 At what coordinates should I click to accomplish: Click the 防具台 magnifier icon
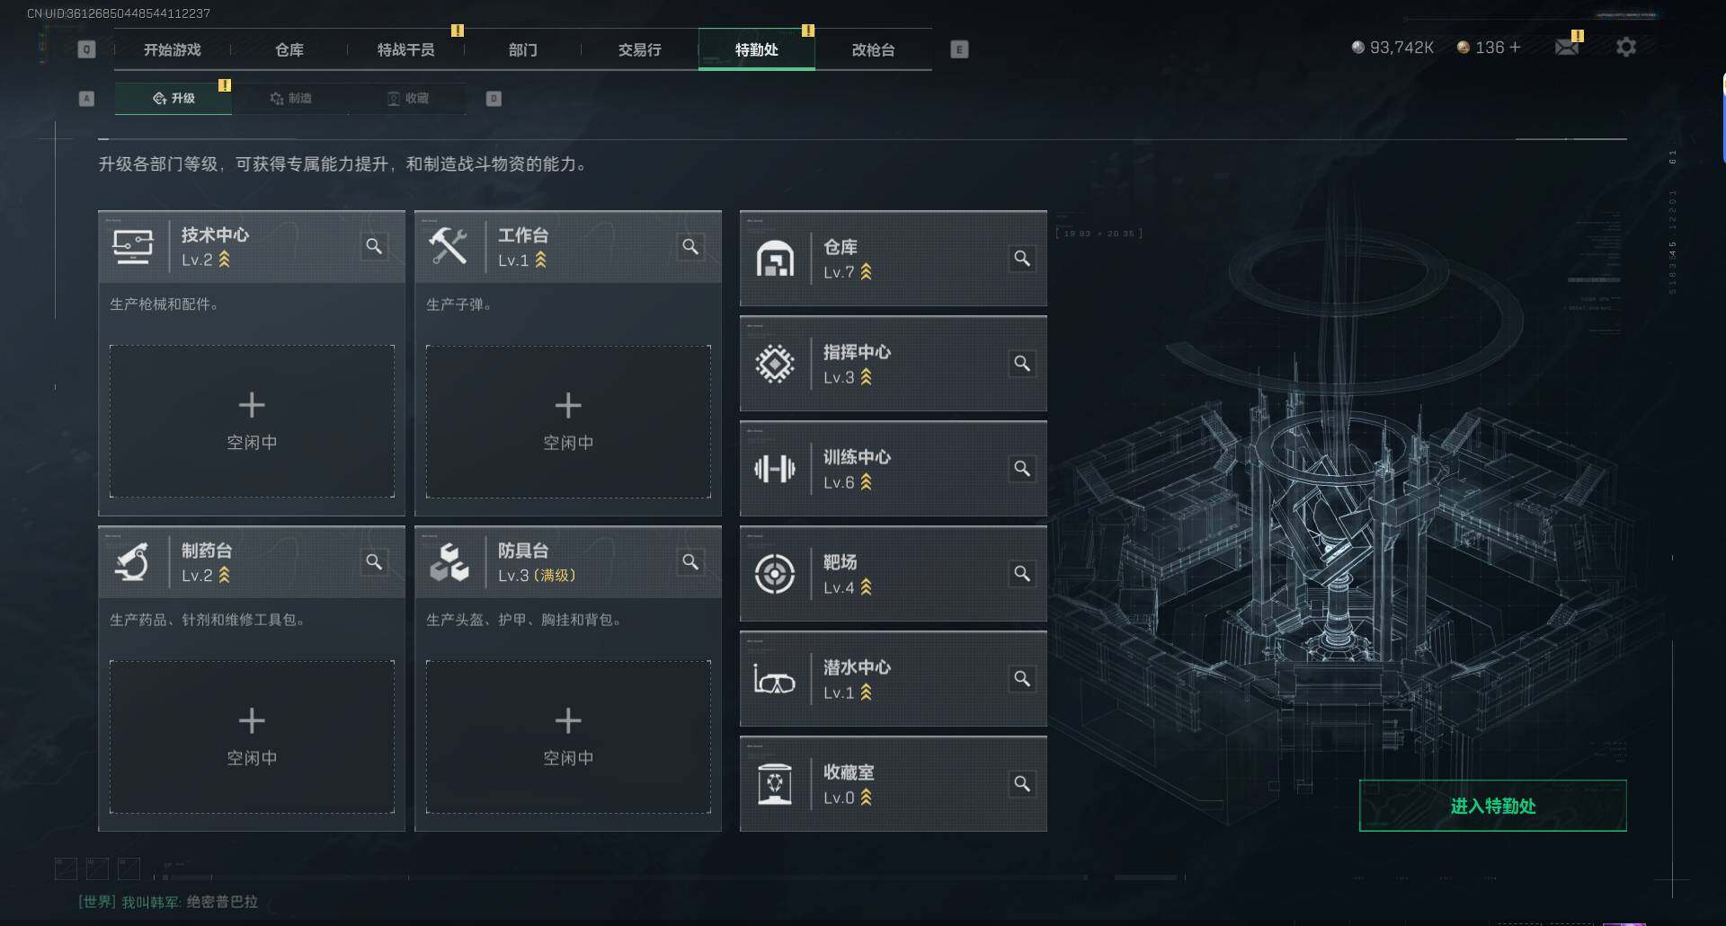pos(690,561)
